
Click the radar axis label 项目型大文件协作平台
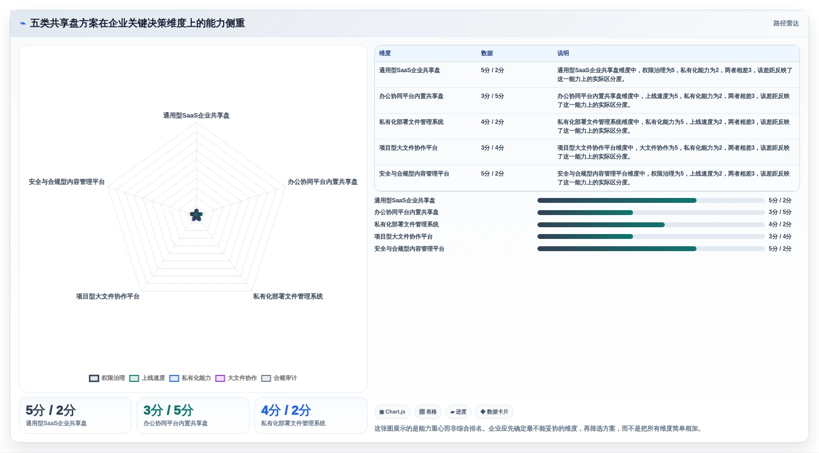pyautogui.click(x=108, y=296)
